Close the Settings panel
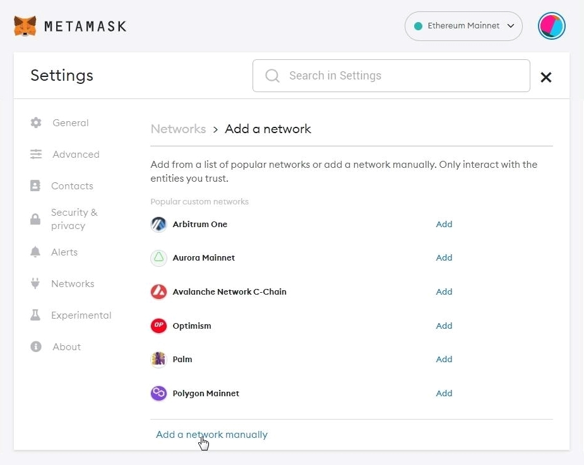The width and height of the screenshot is (584, 465). 546,77
